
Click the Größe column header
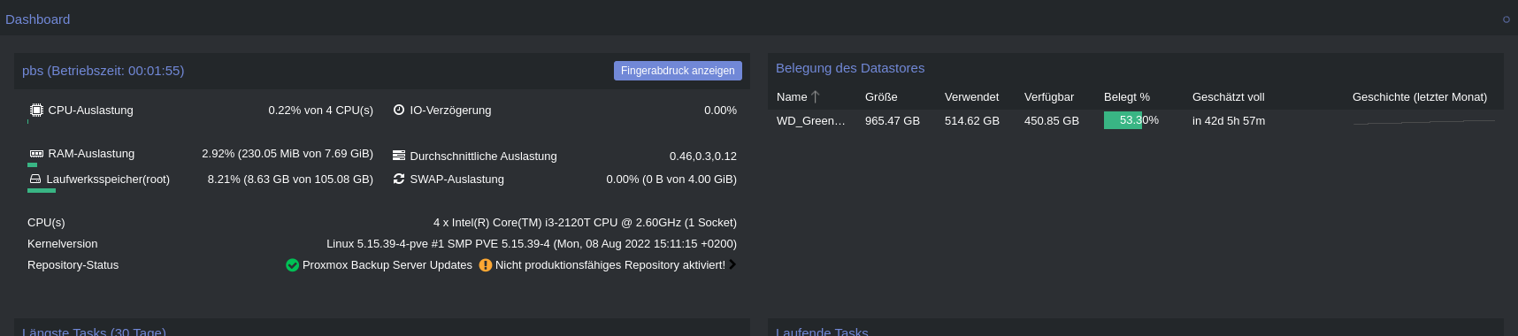(881, 97)
